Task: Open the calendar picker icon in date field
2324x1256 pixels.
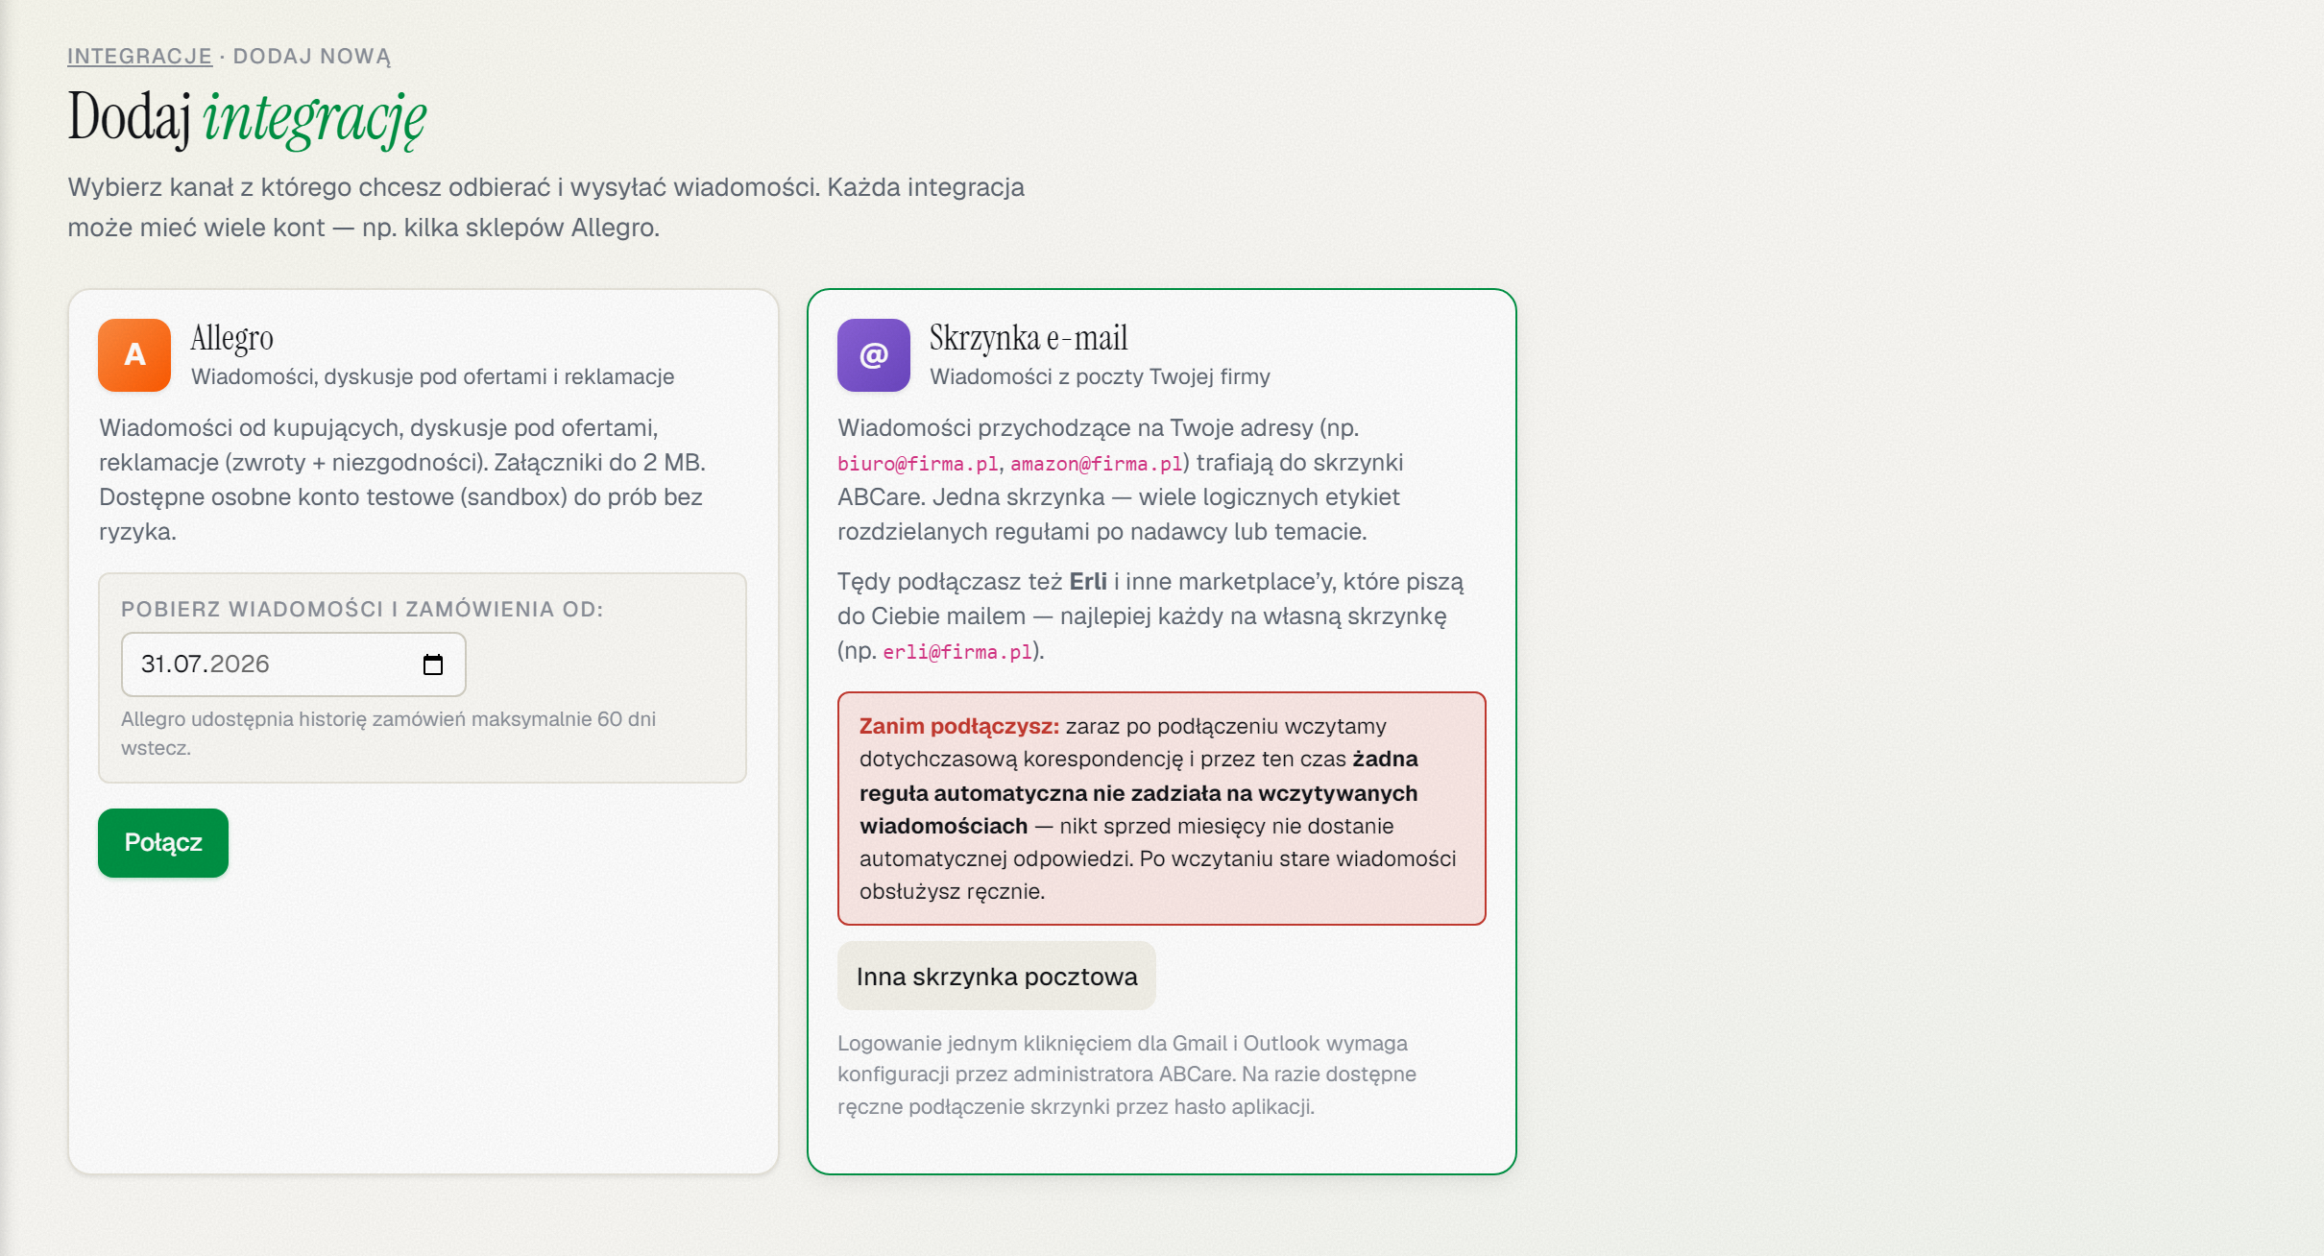Action: [433, 664]
